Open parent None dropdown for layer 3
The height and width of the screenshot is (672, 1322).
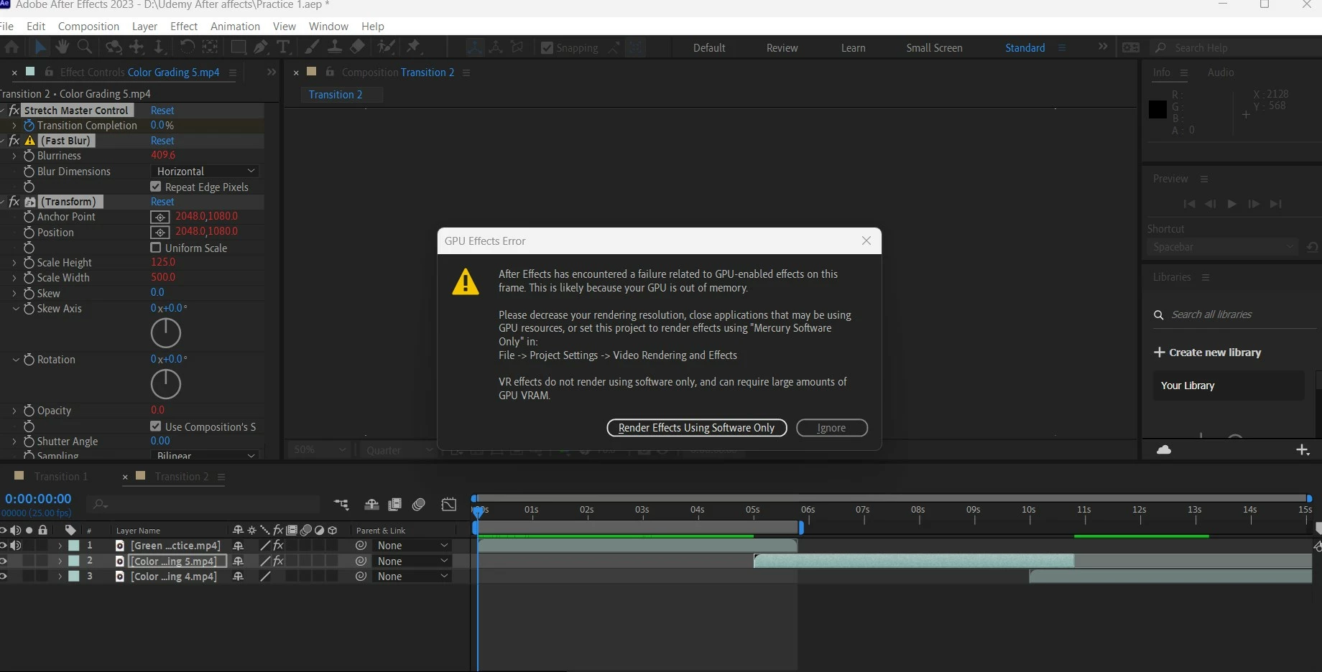[412, 577]
